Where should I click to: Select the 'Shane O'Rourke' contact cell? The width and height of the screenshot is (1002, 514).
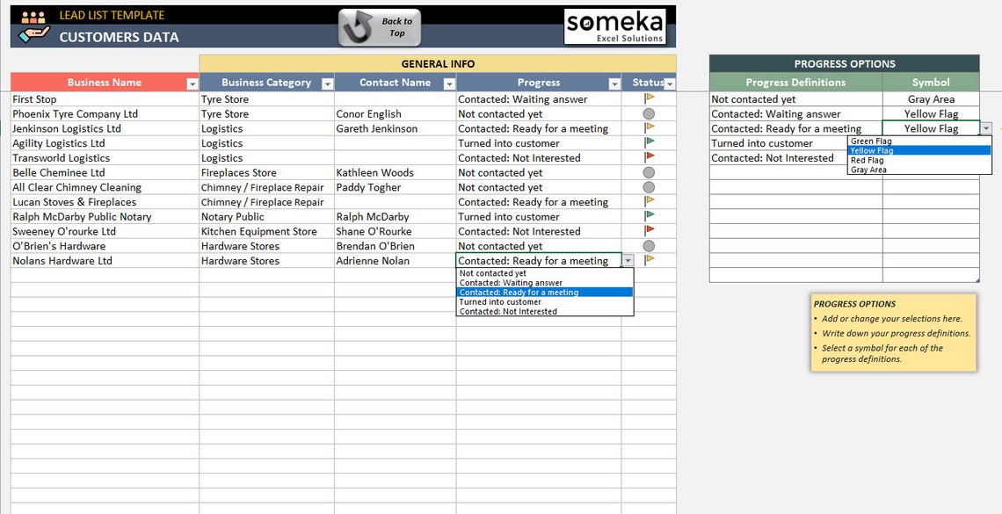(x=395, y=231)
